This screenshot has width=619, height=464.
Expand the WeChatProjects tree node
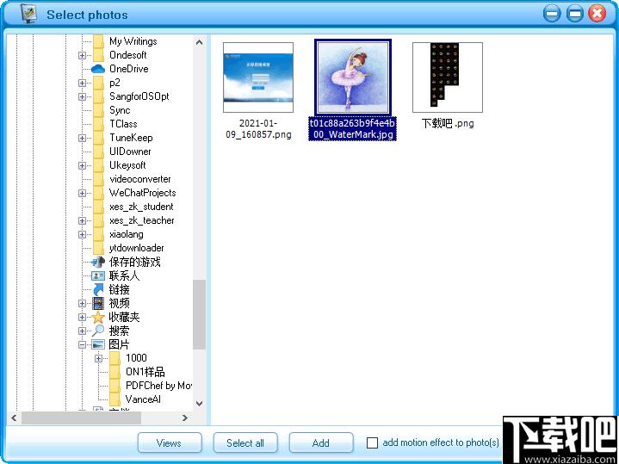(x=82, y=193)
